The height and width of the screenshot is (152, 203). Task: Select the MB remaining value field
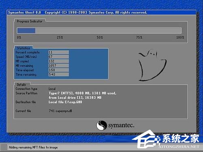[x=59, y=66]
